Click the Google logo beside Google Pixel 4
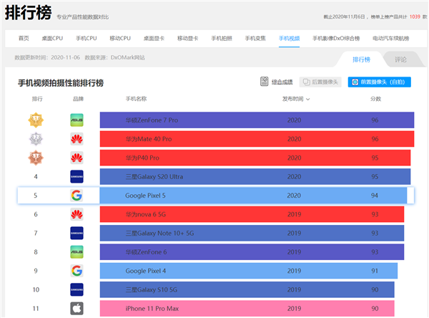 point(77,271)
